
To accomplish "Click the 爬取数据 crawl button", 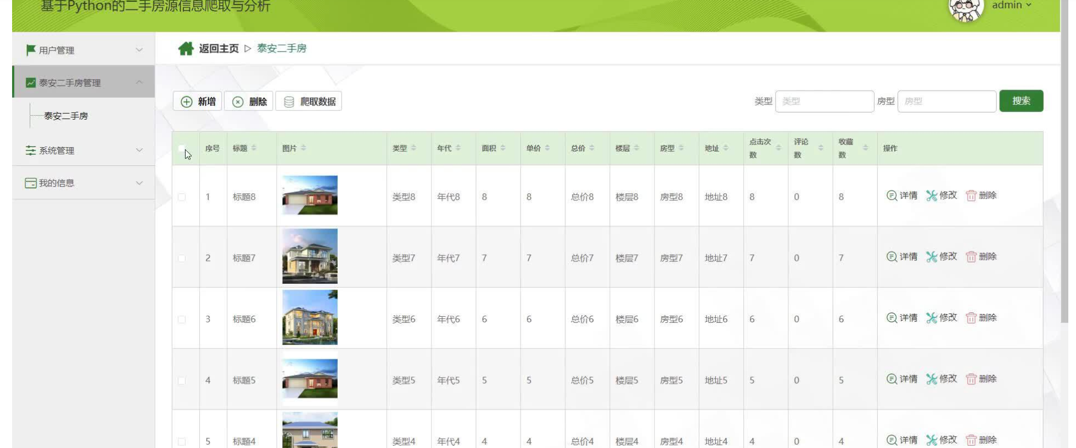I will [x=309, y=102].
